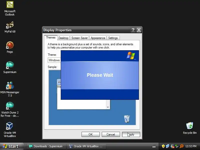Click the MSN Messenger tray icon
This screenshot has width=200, height=150.
(172, 146)
